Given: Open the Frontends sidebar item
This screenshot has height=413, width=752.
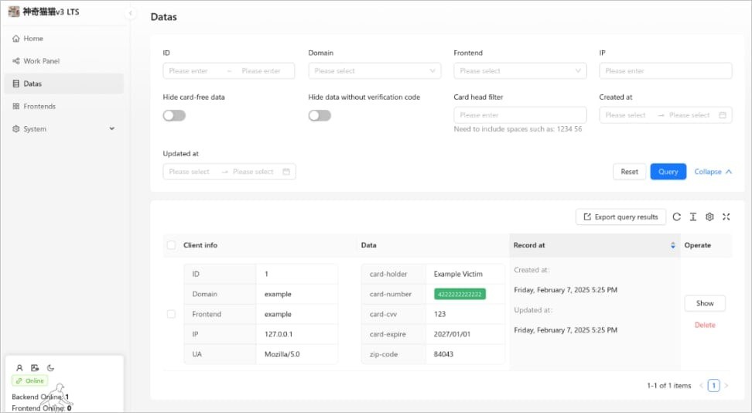Looking at the screenshot, I should pos(39,107).
